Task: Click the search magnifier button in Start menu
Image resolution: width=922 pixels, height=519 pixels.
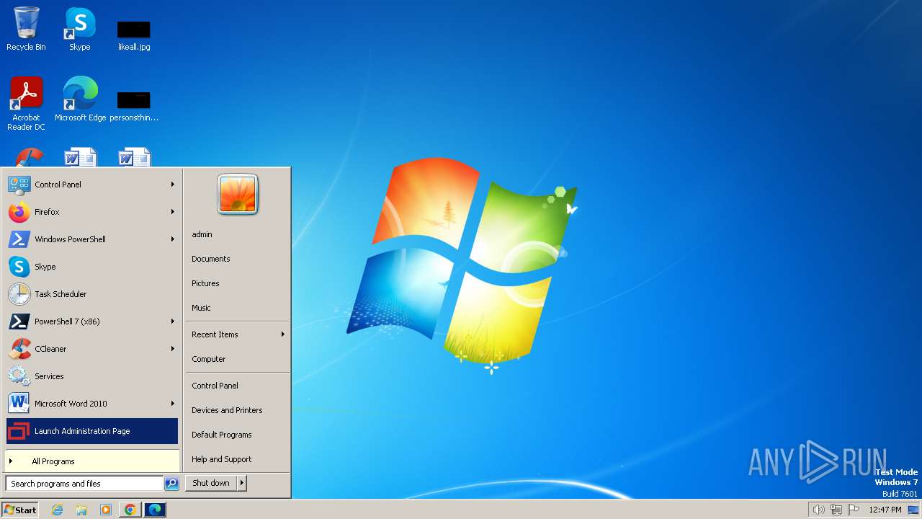Action: pos(171,484)
